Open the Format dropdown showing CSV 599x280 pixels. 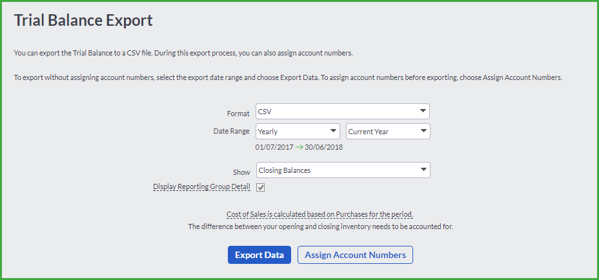click(x=343, y=112)
